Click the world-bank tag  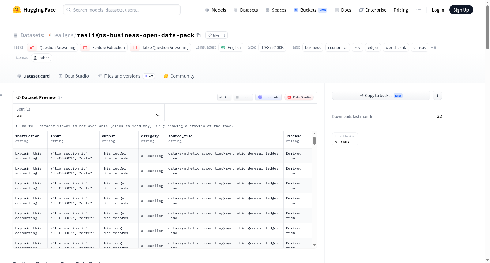396,47
